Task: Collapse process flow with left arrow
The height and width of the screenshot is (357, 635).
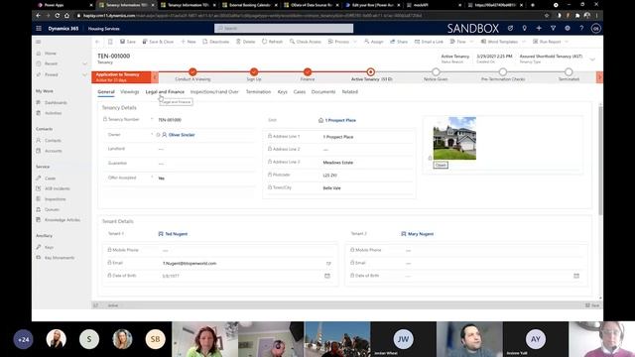Action: (x=155, y=77)
